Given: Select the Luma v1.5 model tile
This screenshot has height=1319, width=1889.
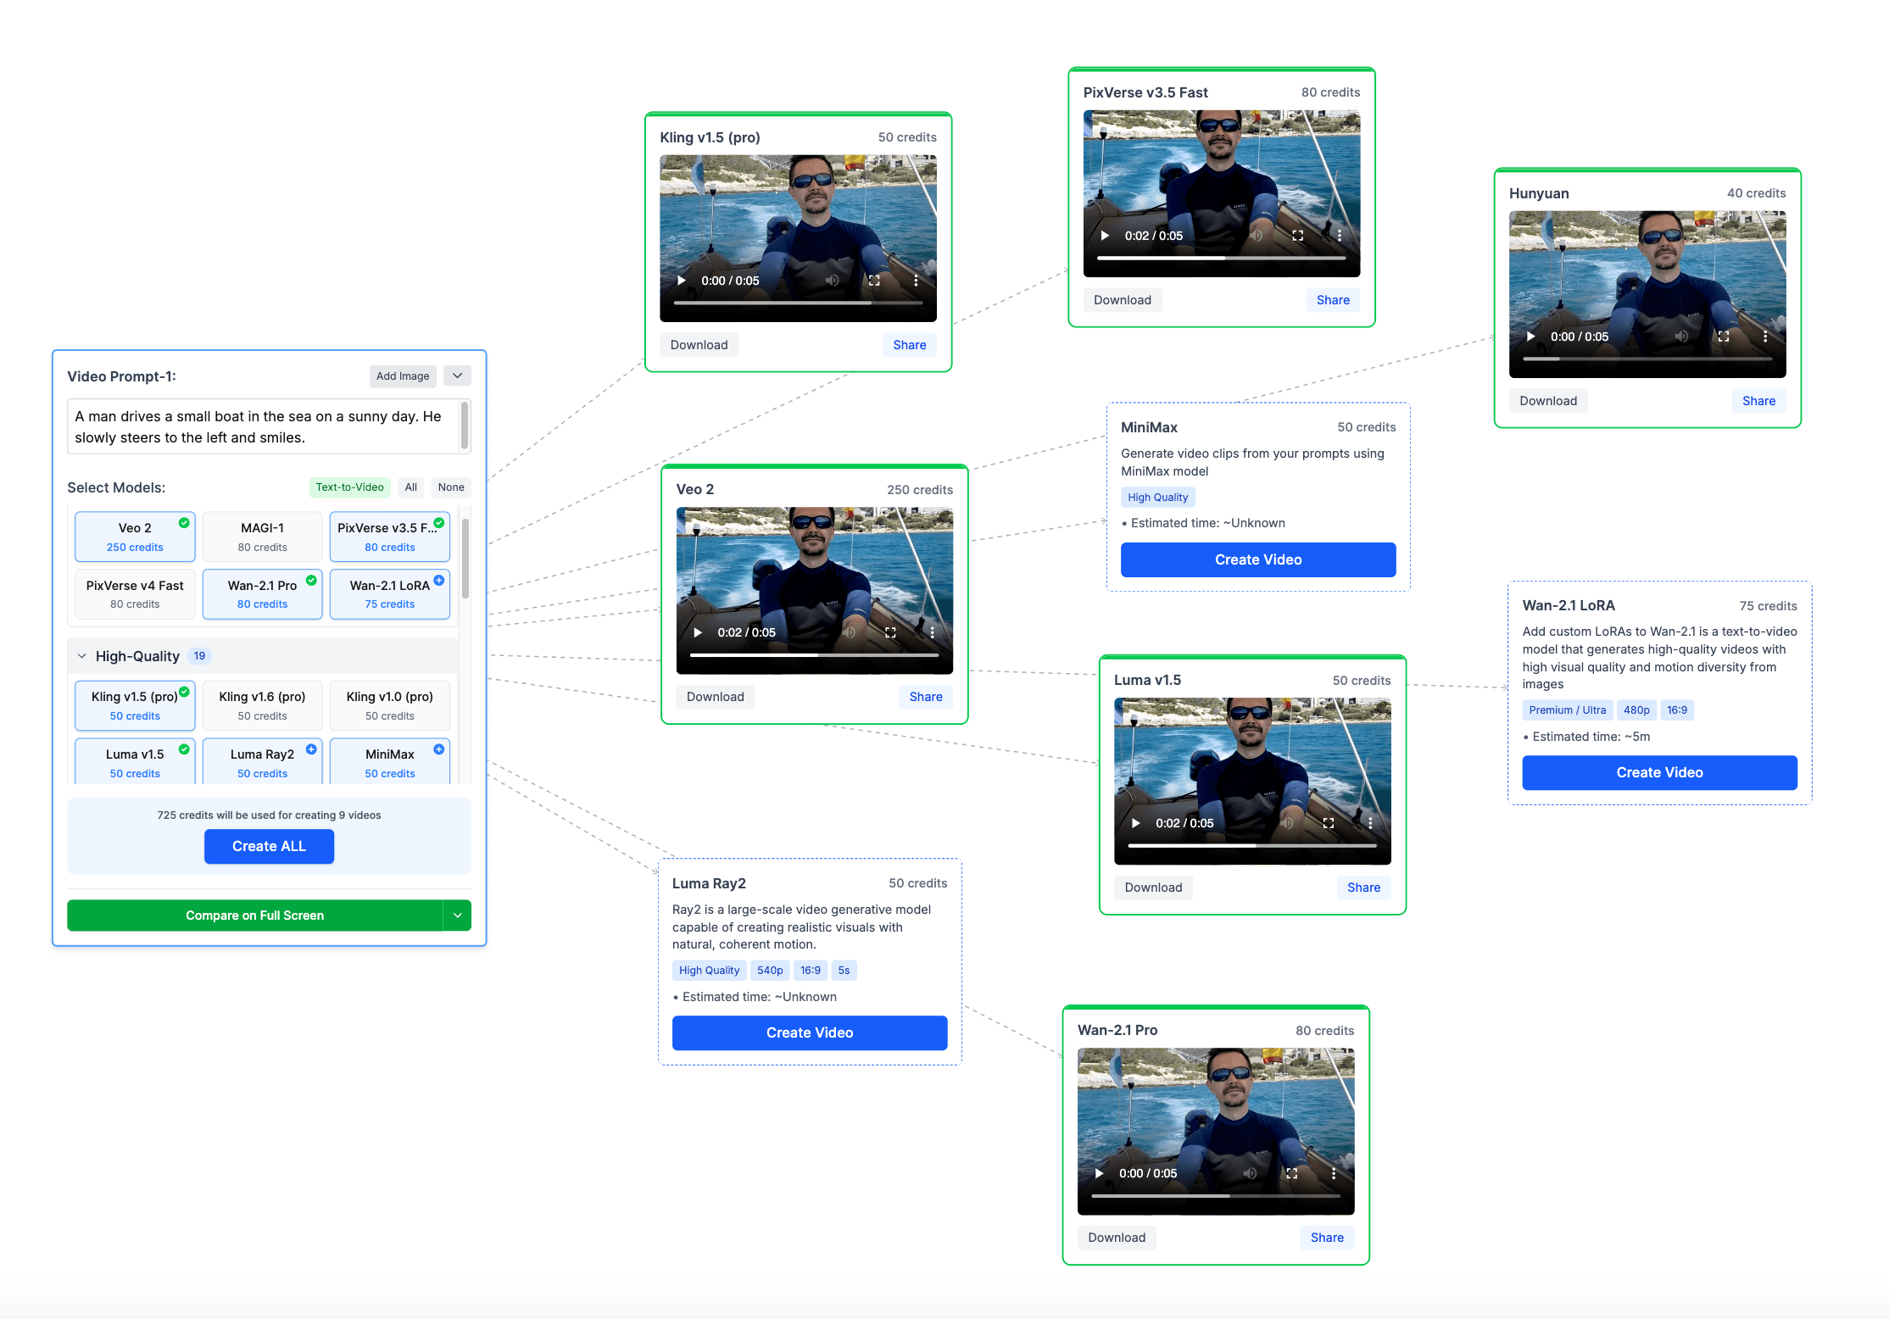Looking at the screenshot, I should (135, 761).
